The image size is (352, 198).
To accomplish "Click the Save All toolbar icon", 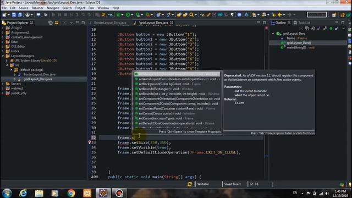I will [x=20, y=15].
